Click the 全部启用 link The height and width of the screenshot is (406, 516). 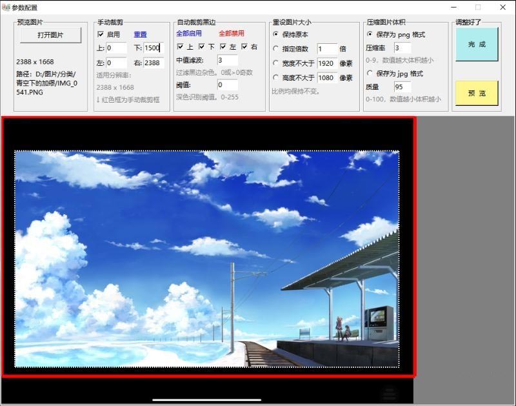pyautogui.click(x=189, y=33)
